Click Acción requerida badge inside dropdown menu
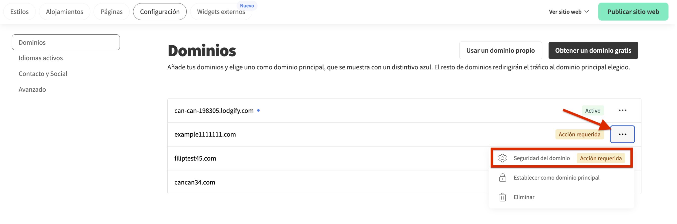677x224 pixels. [x=601, y=158]
